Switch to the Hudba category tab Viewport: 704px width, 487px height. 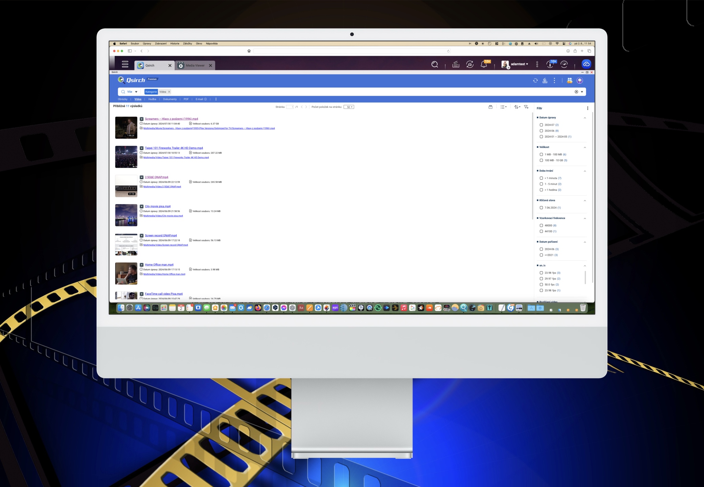(x=152, y=99)
